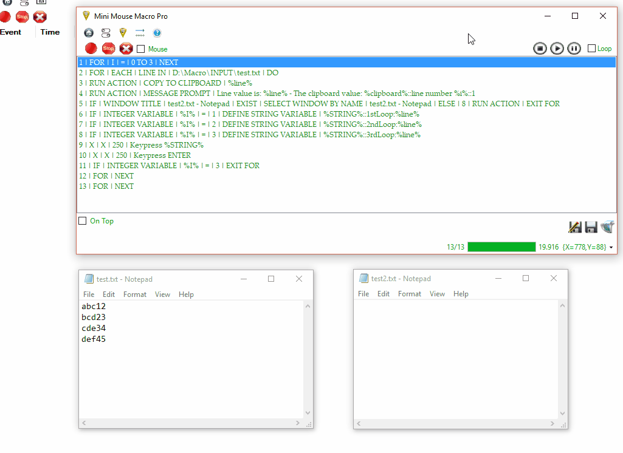Toggle the On Top checkbox
Viewport: 623px width, 453px height.
pos(83,221)
